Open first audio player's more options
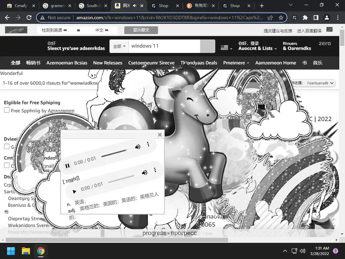 click(148, 144)
